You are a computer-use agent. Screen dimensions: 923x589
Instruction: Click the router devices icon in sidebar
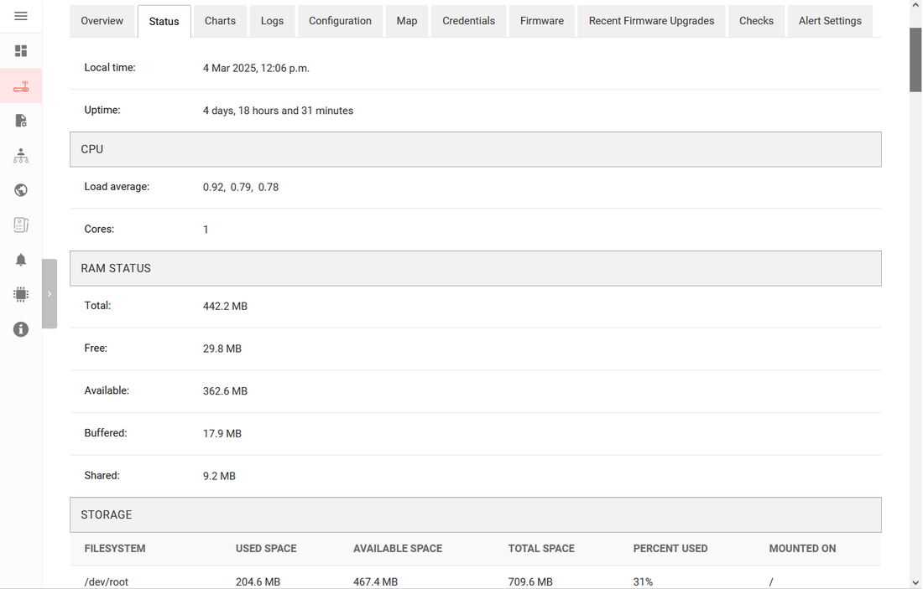(21, 86)
